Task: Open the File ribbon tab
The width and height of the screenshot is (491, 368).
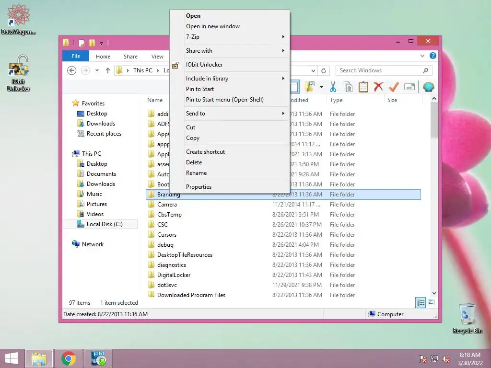Action: click(x=75, y=56)
